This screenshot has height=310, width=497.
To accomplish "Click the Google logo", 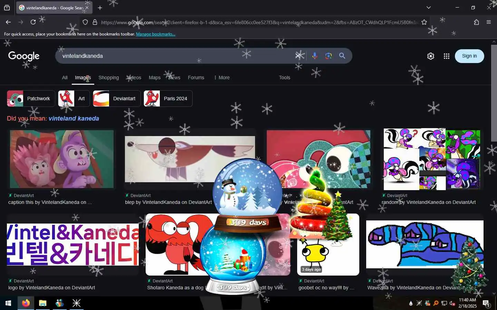I will [24, 56].
